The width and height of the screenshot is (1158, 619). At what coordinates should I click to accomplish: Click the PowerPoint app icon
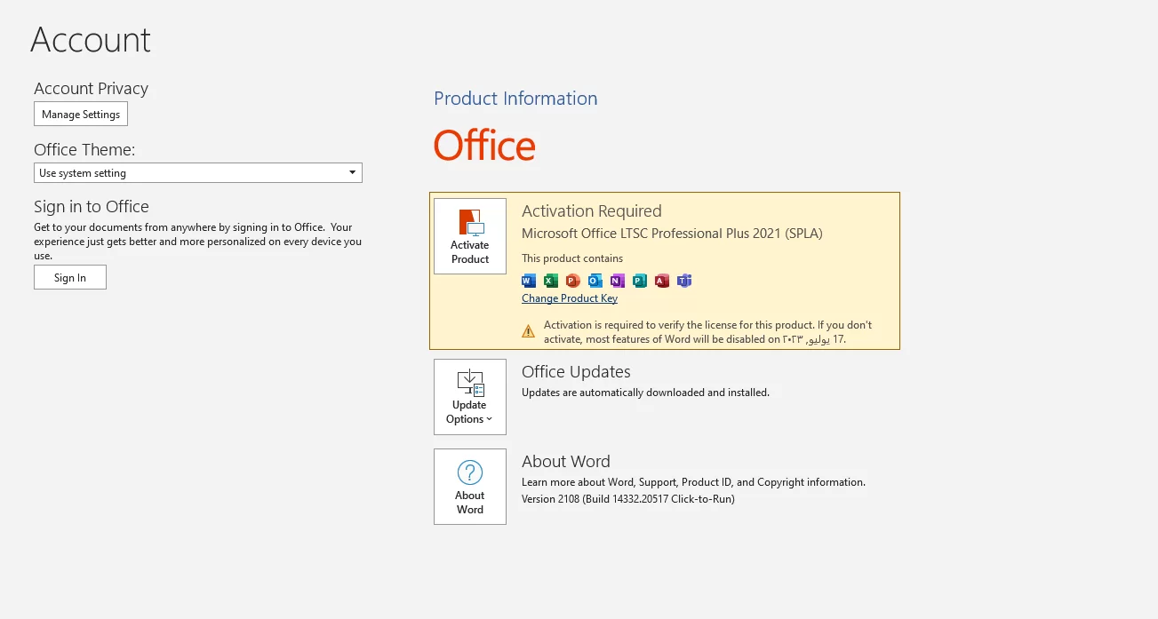click(x=573, y=281)
